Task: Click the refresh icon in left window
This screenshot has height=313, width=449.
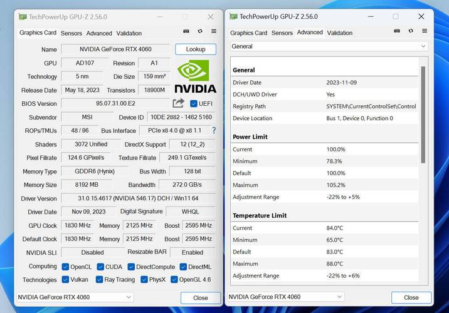Action: point(200,31)
